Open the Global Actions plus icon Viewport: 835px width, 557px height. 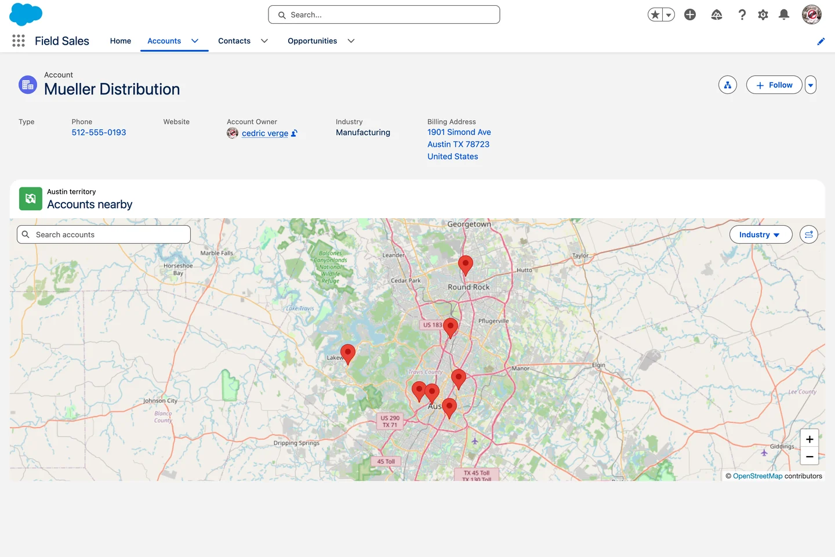pos(690,15)
